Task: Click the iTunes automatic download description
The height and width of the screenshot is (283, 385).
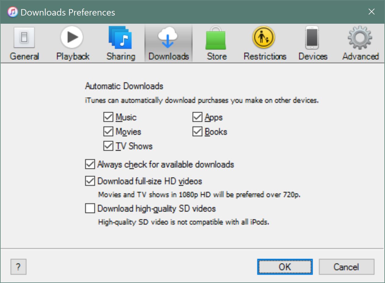Action: pyautogui.click(x=202, y=100)
